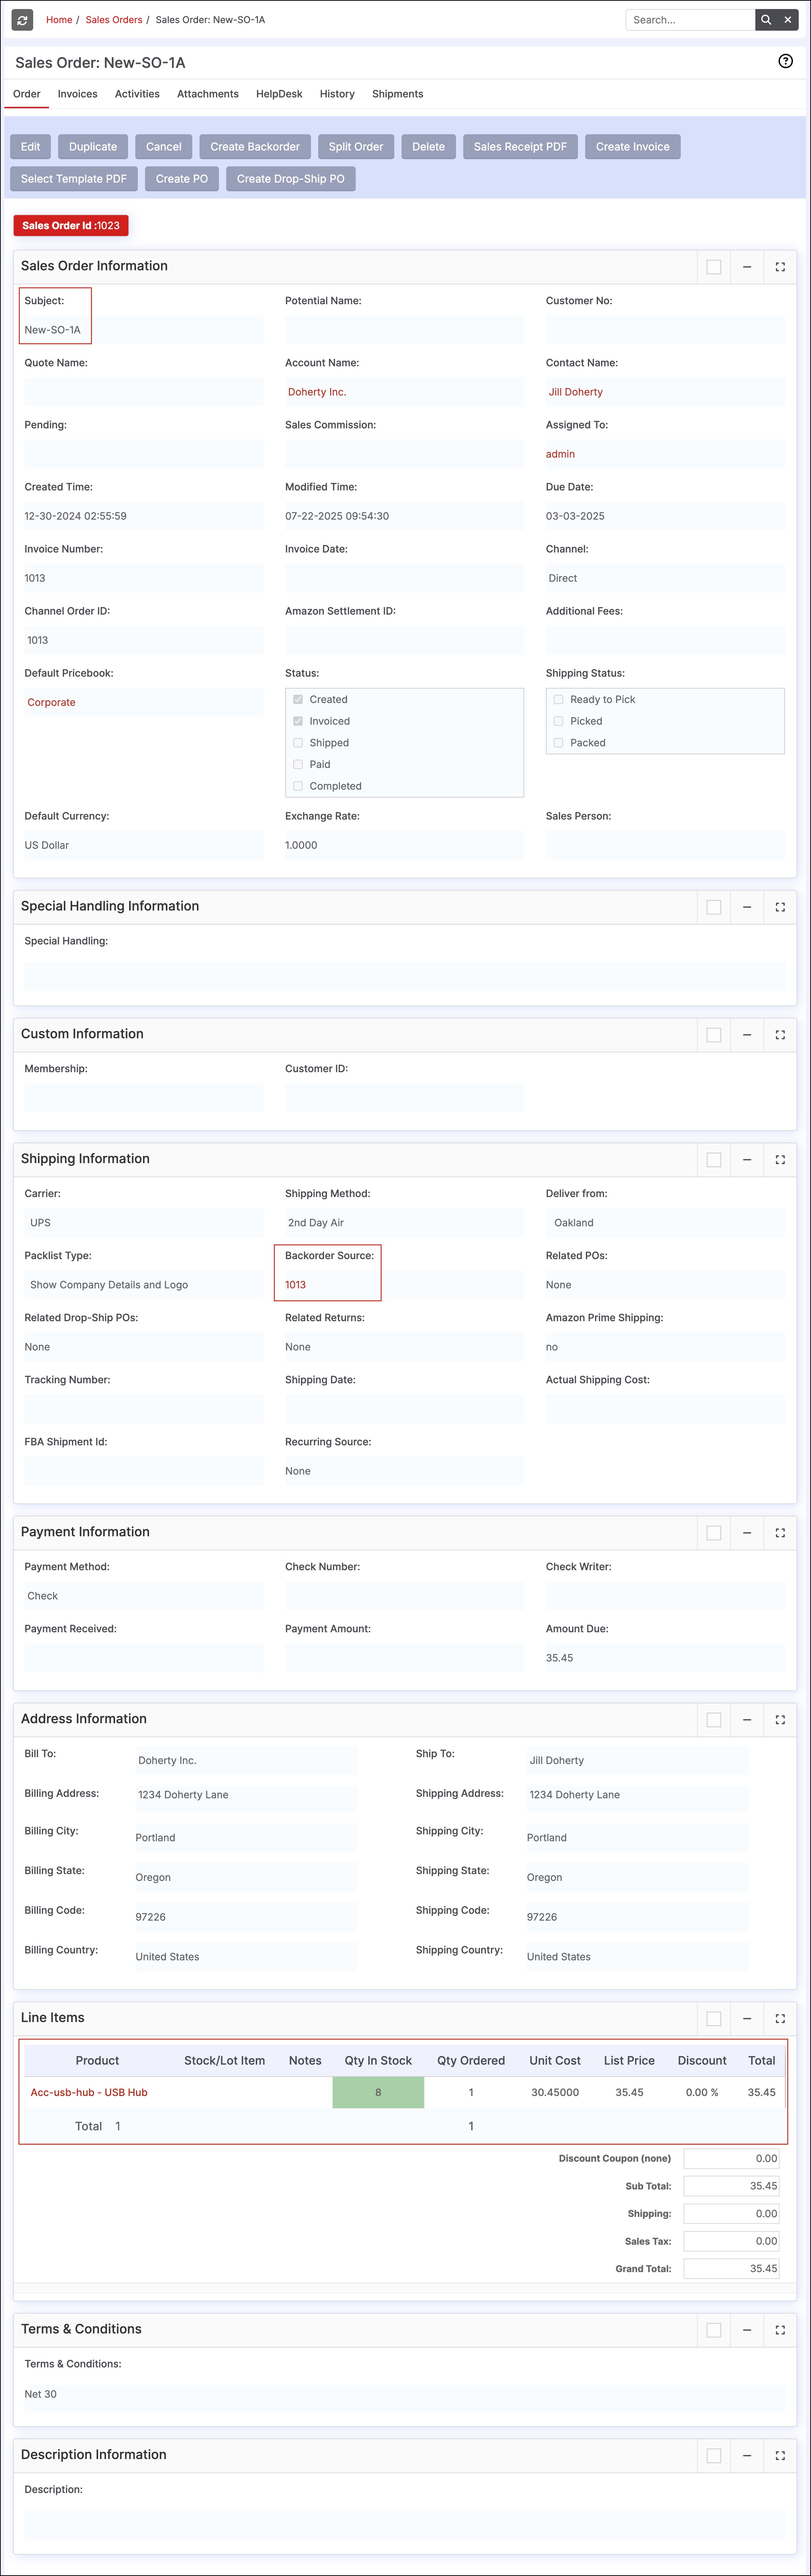Tick the Payment Information header checkbox

(714, 1533)
